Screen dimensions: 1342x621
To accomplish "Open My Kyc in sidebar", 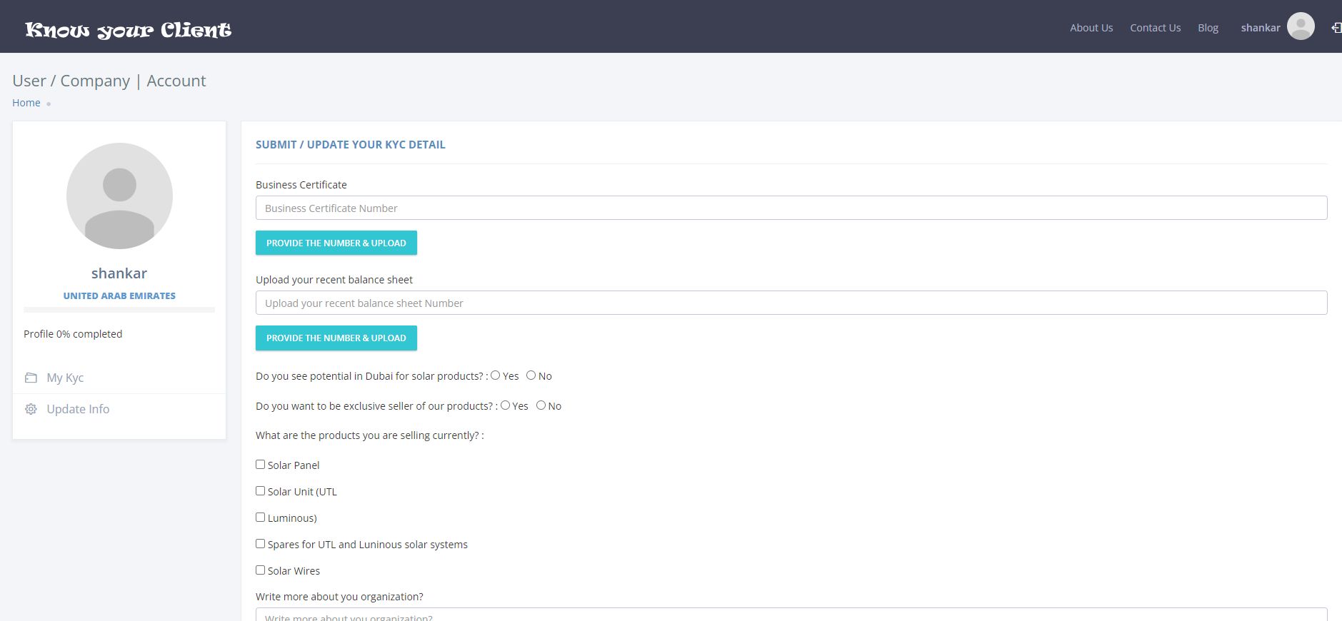I will [x=65, y=378].
